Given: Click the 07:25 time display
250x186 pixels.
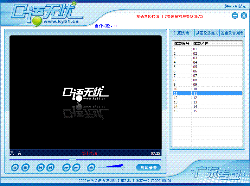Looking at the screenshot, I should (156, 153).
